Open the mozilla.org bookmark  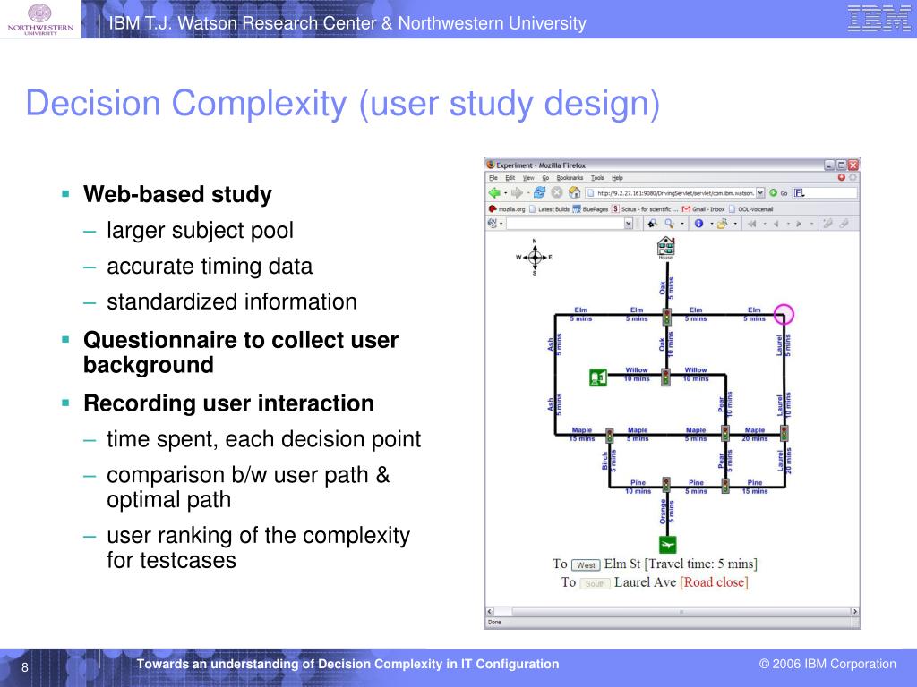pyautogui.click(x=507, y=209)
